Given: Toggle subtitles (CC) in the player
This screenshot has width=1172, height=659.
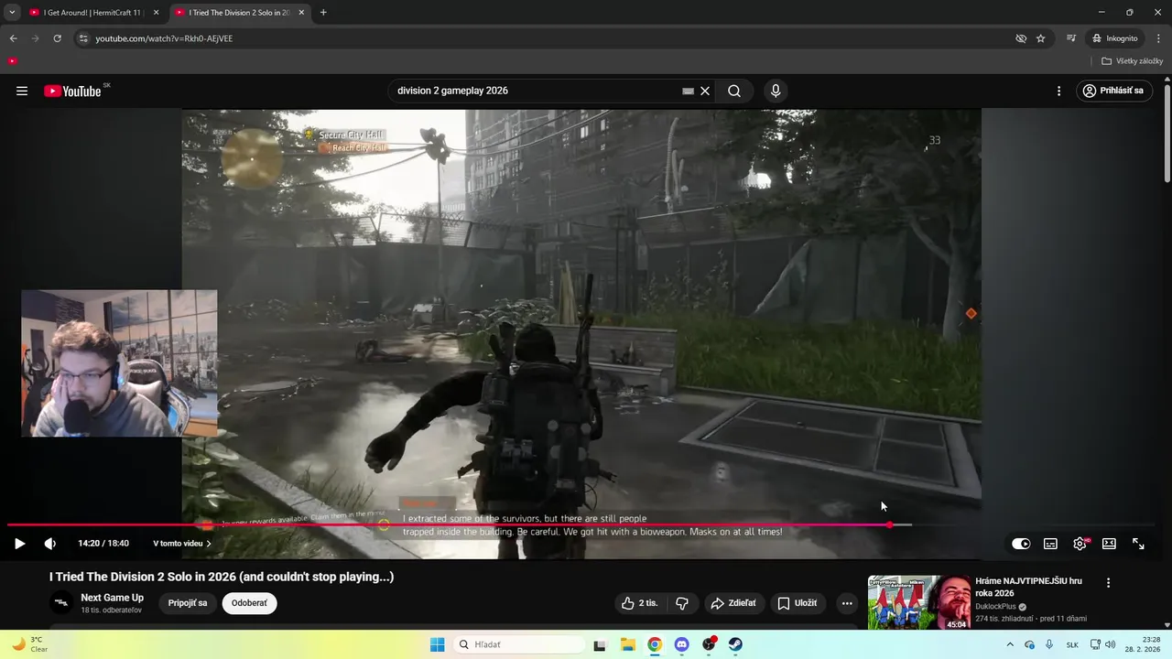Looking at the screenshot, I should [x=1050, y=544].
